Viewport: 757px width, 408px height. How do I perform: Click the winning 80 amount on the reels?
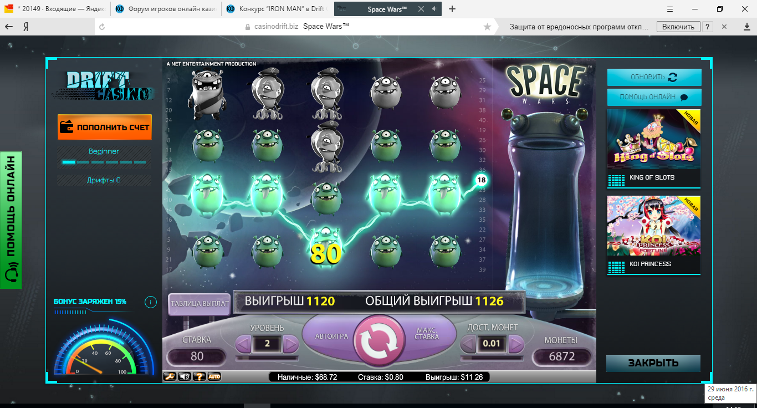point(326,253)
